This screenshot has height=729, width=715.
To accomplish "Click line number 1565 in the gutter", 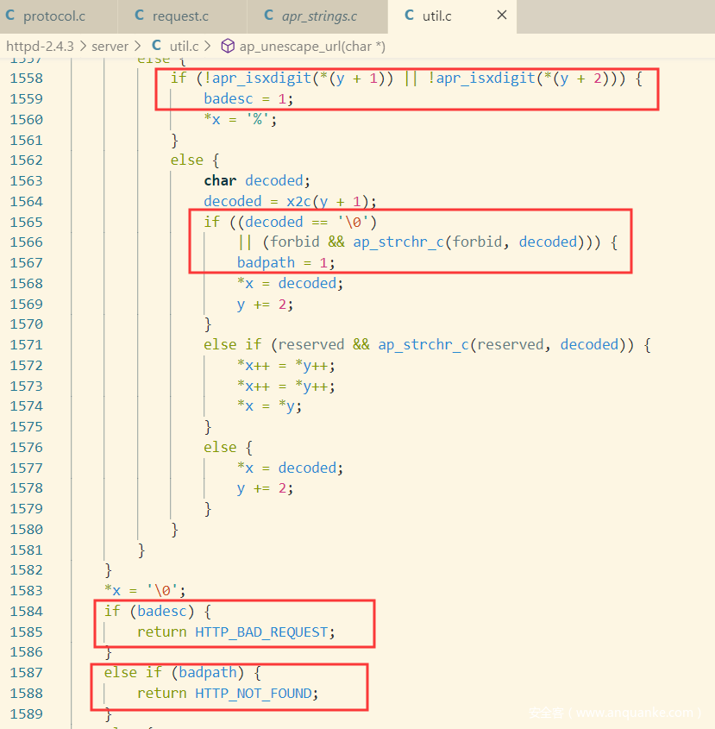I will click(26, 222).
